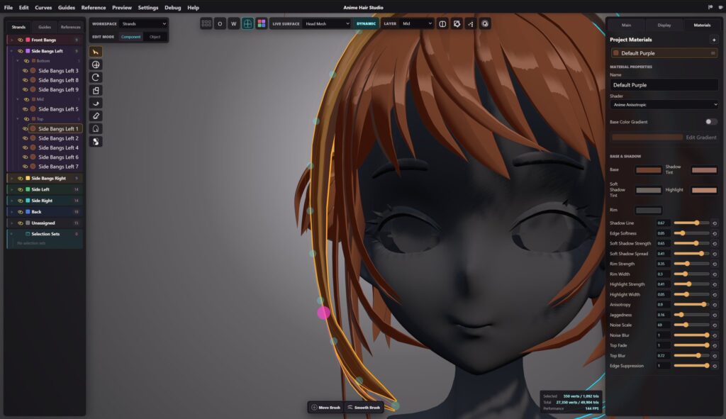726x419 pixels.
Task: Reset the Noise Scale value
Action: (x=715, y=325)
